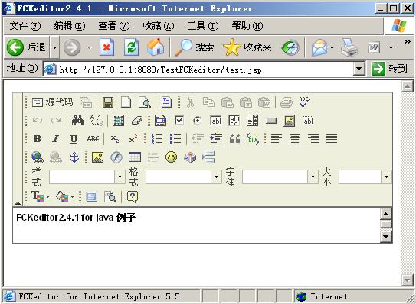Open the 编辑(E) menu

(x=70, y=26)
